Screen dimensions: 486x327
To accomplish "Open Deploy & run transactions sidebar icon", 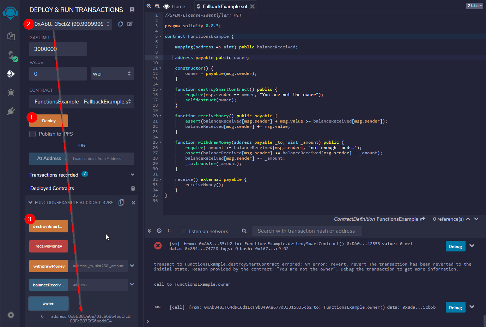I will 11,73.
